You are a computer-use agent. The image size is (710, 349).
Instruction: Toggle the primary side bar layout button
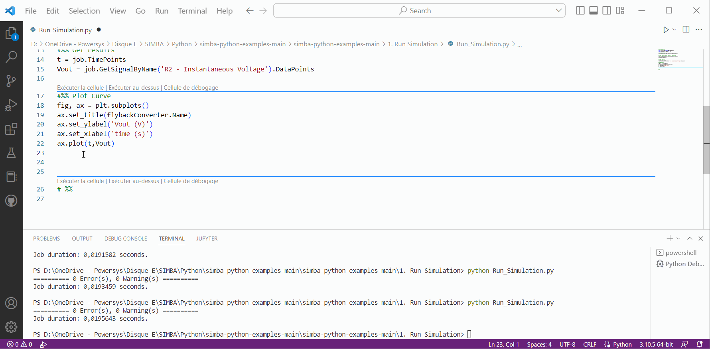tap(580, 11)
